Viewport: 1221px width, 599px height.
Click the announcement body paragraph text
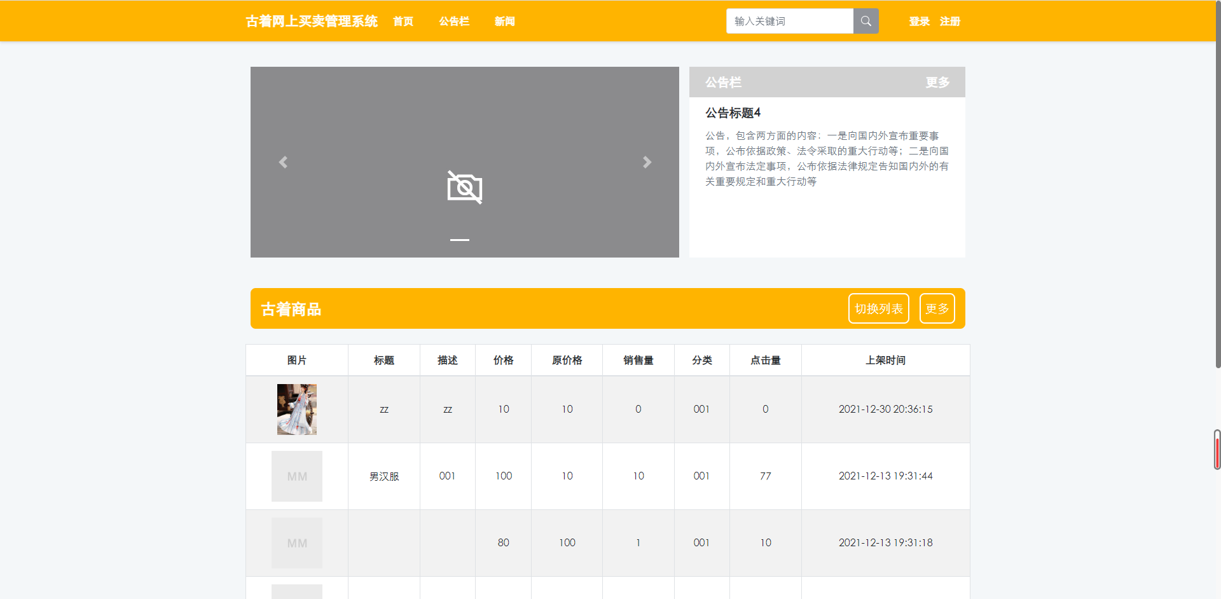(827, 158)
